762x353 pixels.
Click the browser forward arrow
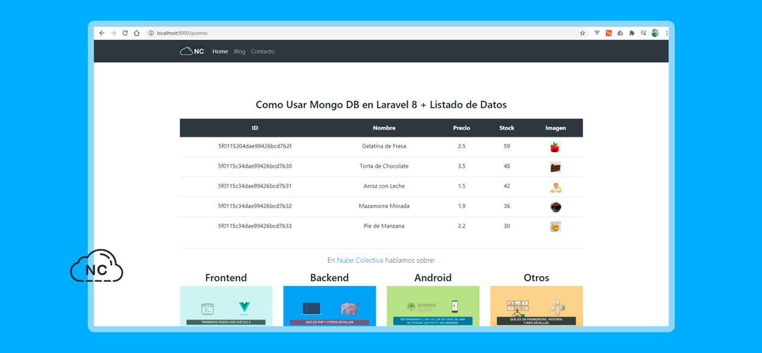coord(113,33)
